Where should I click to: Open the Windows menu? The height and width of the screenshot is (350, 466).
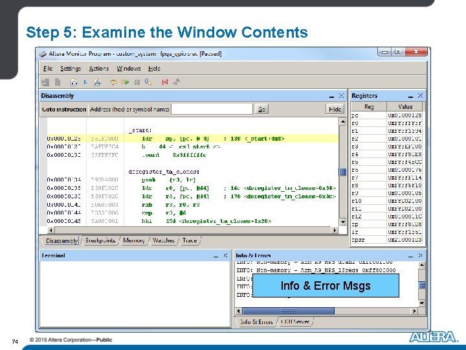[x=129, y=69]
